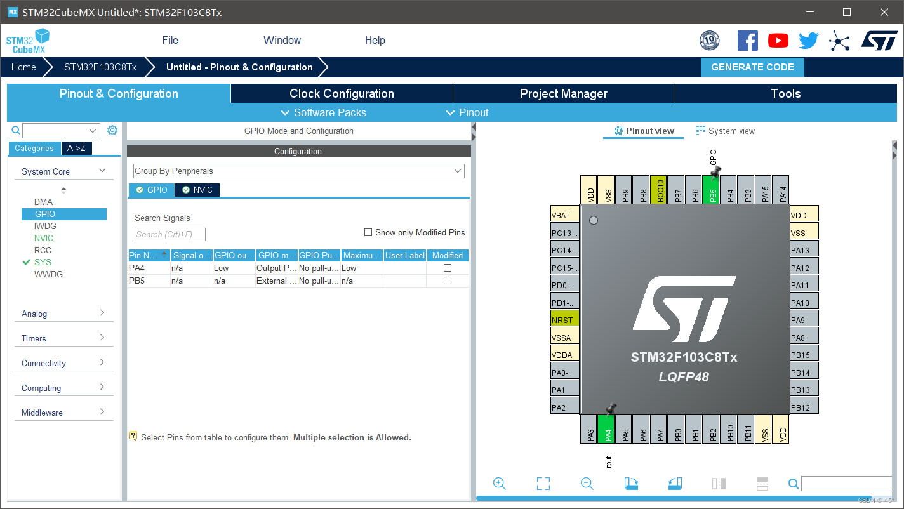Viewport: 904px width, 509px height.
Task: Rotate the chip view counterclockwise
Action: point(675,483)
